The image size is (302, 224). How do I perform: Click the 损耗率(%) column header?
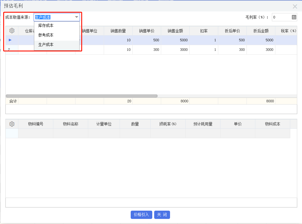pos(168,124)
